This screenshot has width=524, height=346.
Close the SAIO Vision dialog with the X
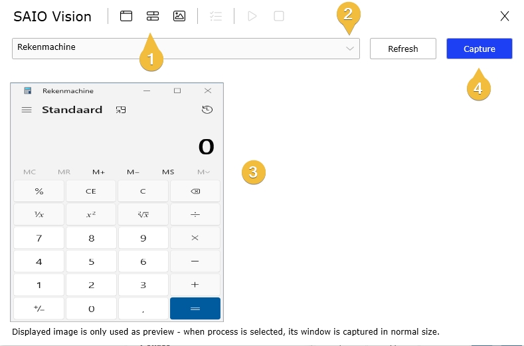(x=505, y=16)
